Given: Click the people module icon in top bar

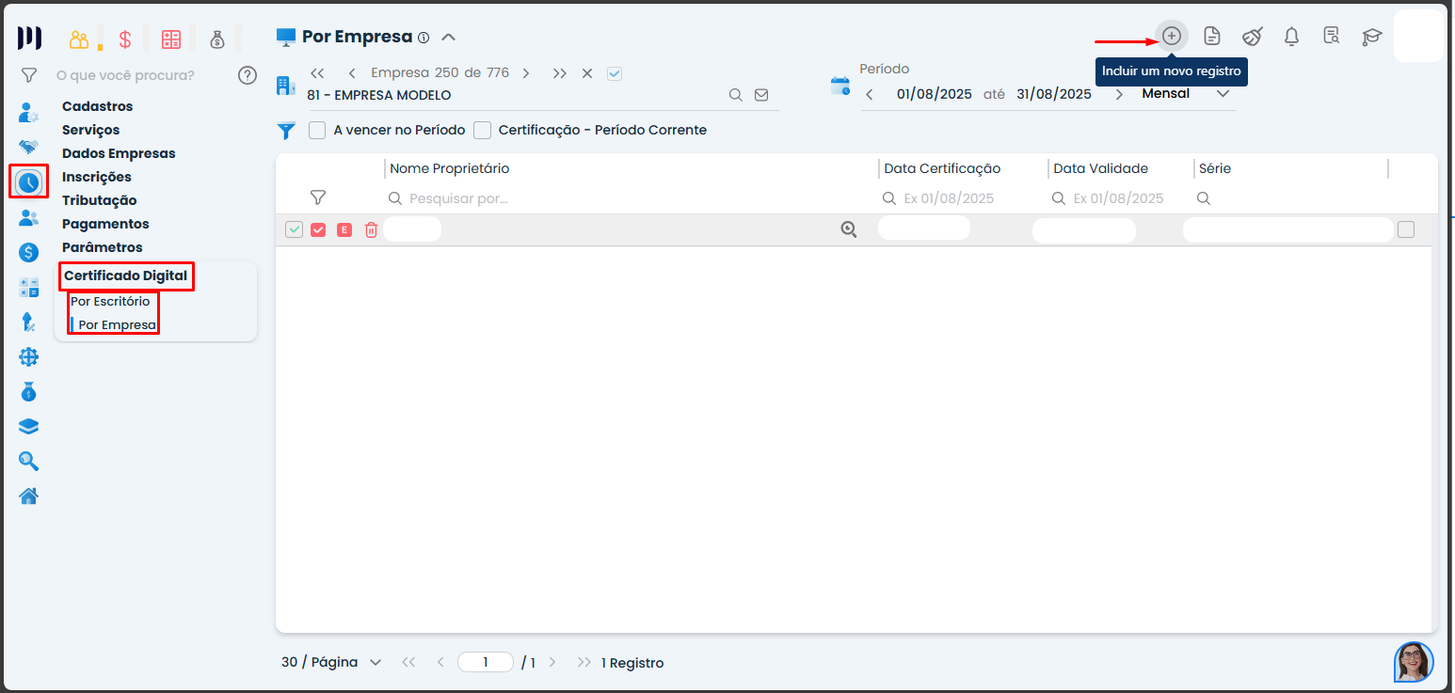Looking at the screenshot, I should point(79,39).
